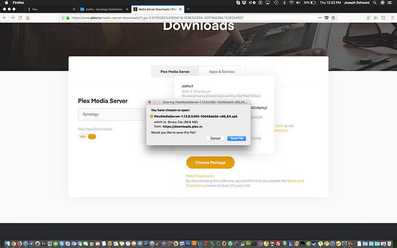Go forward to next page

coord(13,18)
